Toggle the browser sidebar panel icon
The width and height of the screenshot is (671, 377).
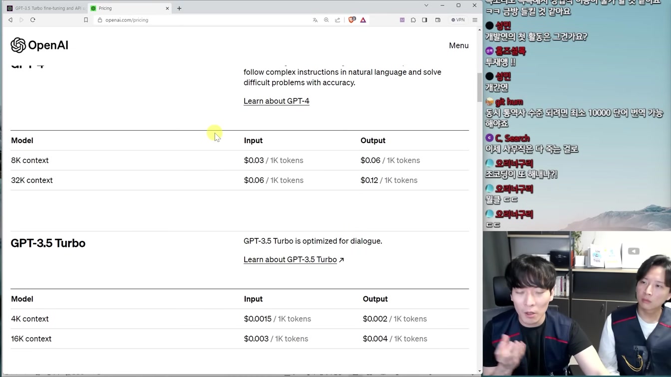424,20
